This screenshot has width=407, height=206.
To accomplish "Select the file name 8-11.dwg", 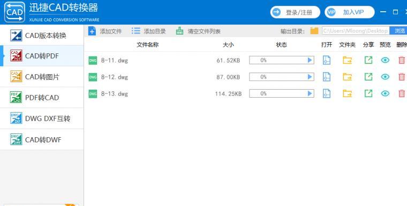I will point(115,60).
